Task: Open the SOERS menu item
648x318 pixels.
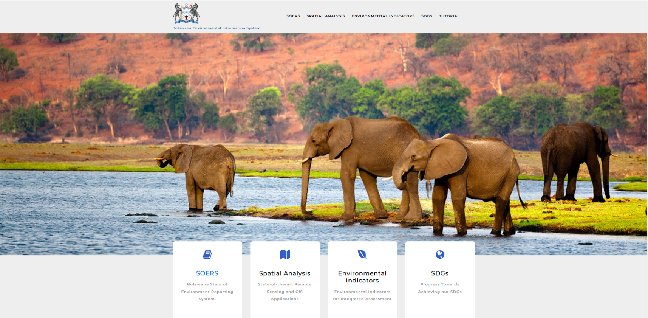Action: pos(293,16)
